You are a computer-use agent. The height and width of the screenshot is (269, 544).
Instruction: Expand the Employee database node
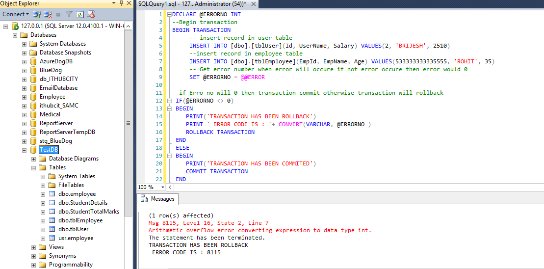[24, 97]
